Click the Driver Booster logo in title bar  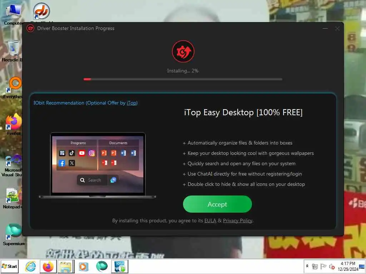30,29
